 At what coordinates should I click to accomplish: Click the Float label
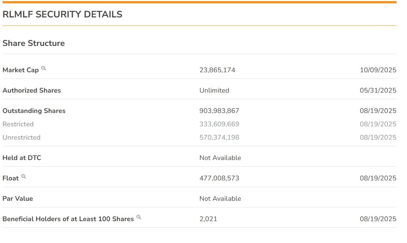pos(11,178)
